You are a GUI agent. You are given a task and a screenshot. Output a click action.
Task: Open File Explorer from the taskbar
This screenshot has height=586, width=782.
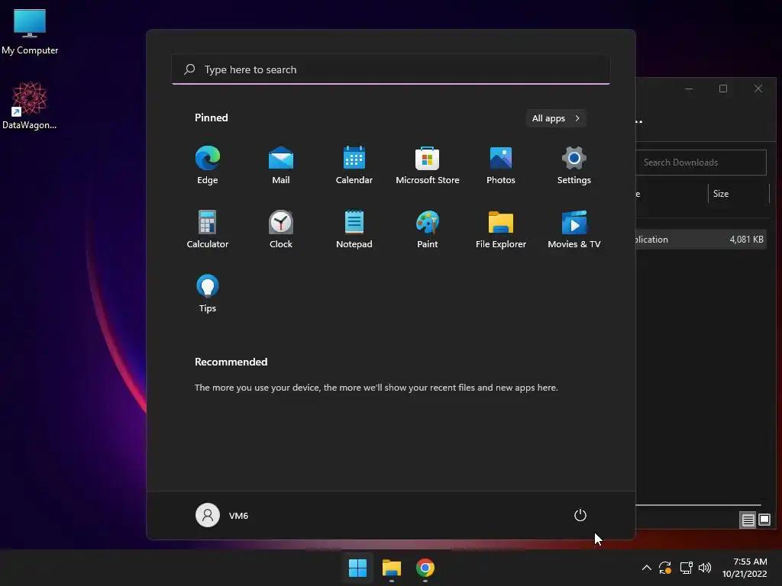(392, 568)
